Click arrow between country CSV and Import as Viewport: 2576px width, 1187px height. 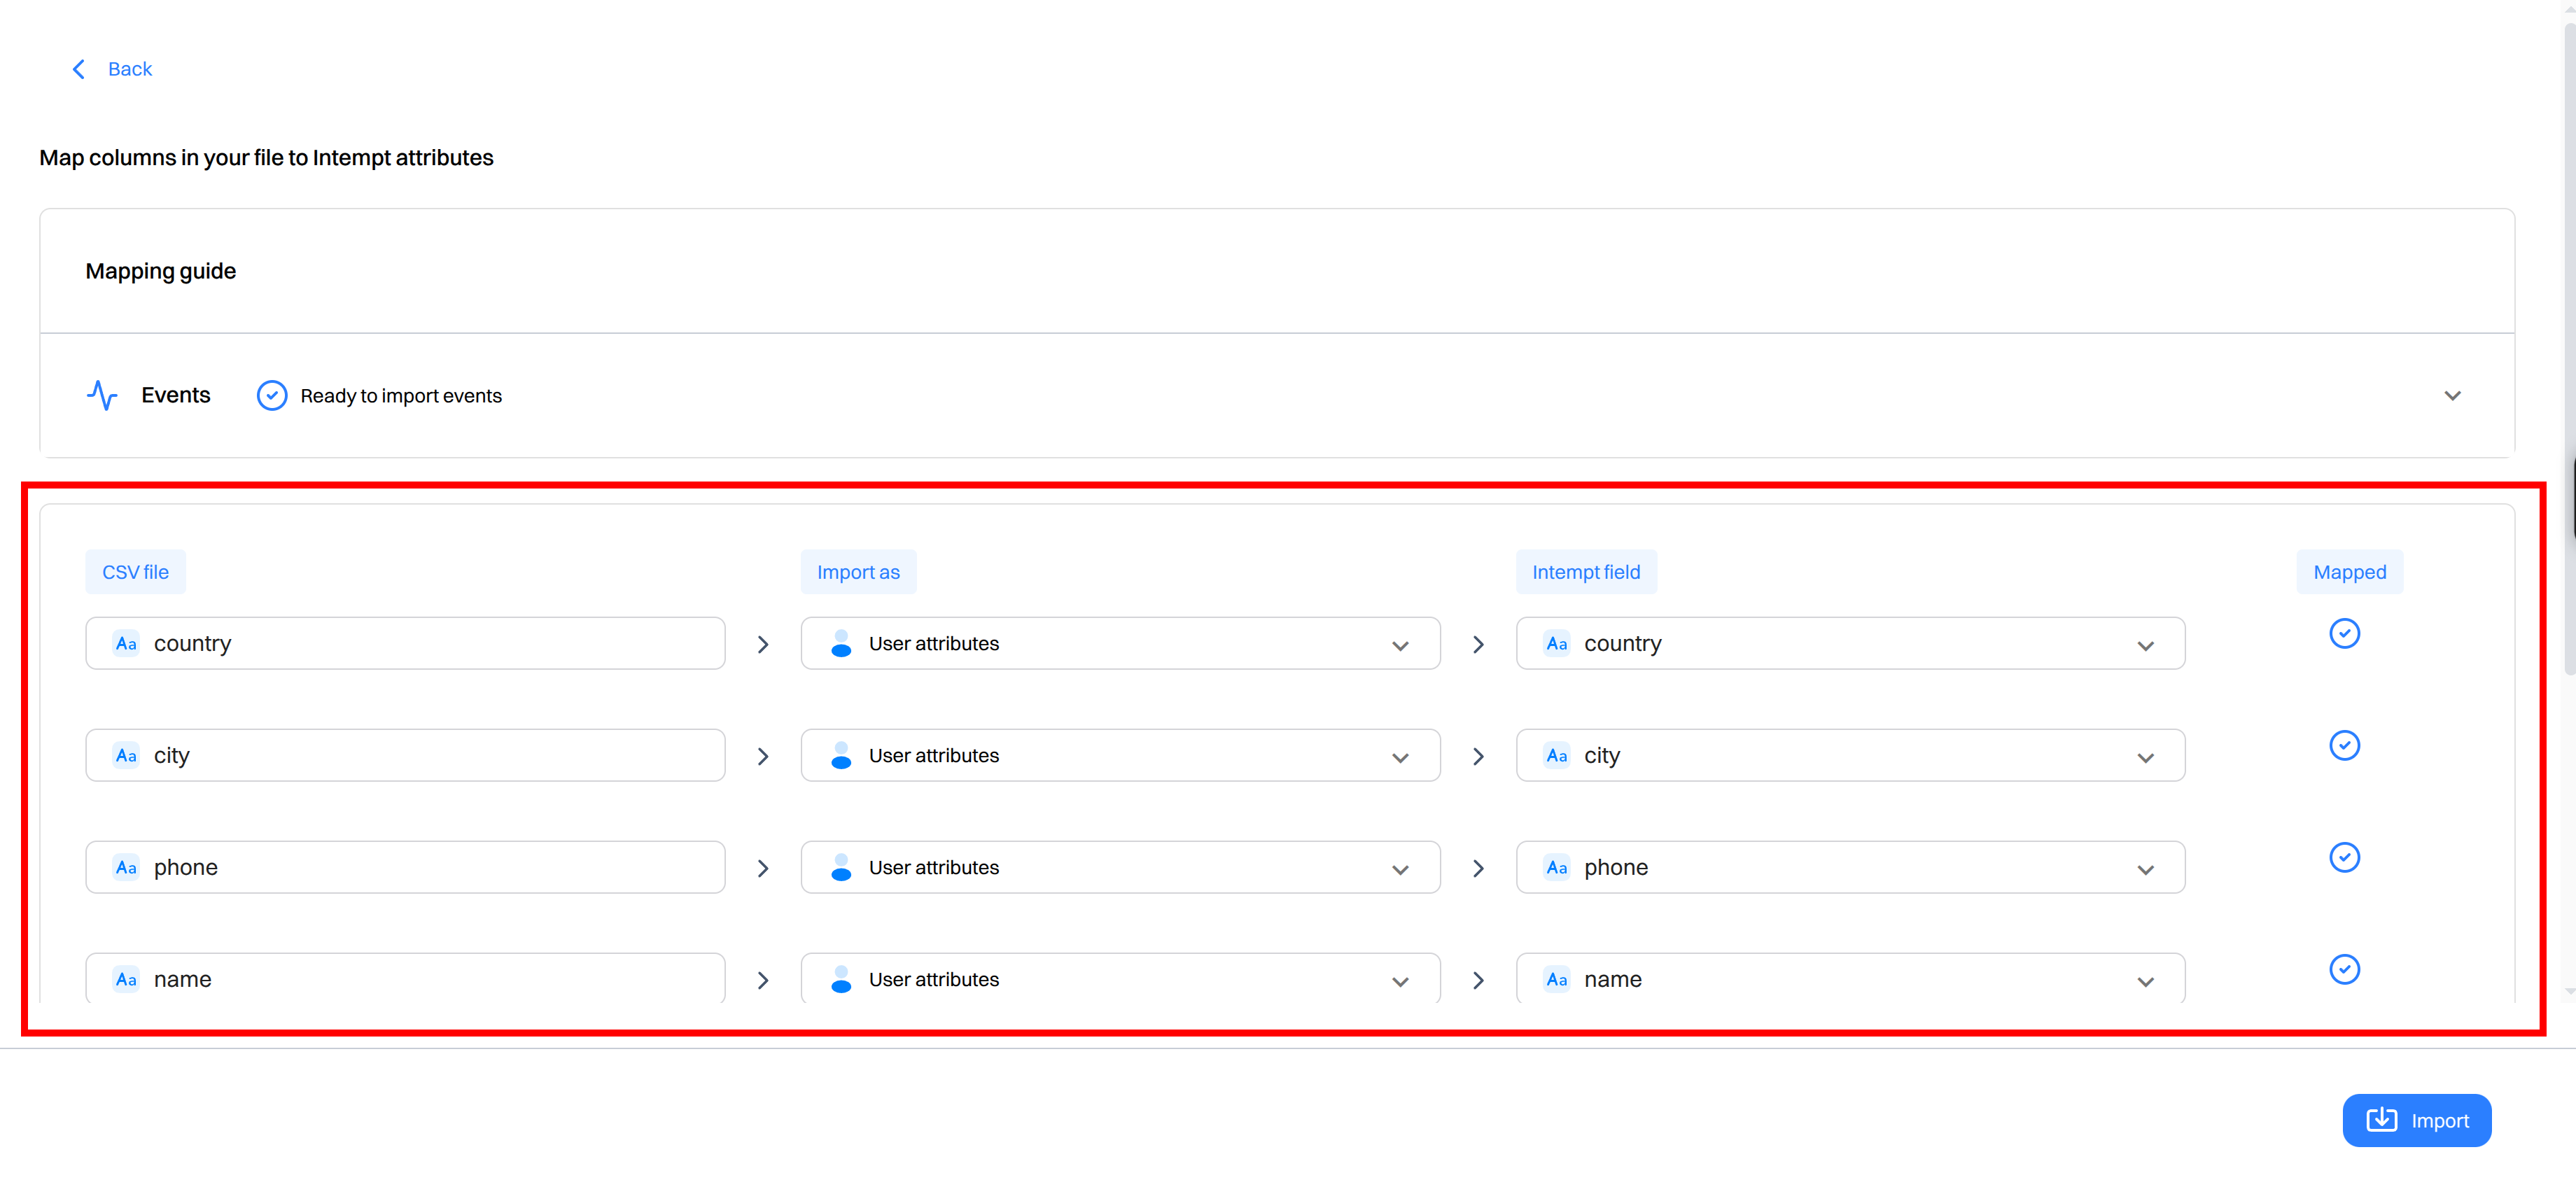pos(763,644)
